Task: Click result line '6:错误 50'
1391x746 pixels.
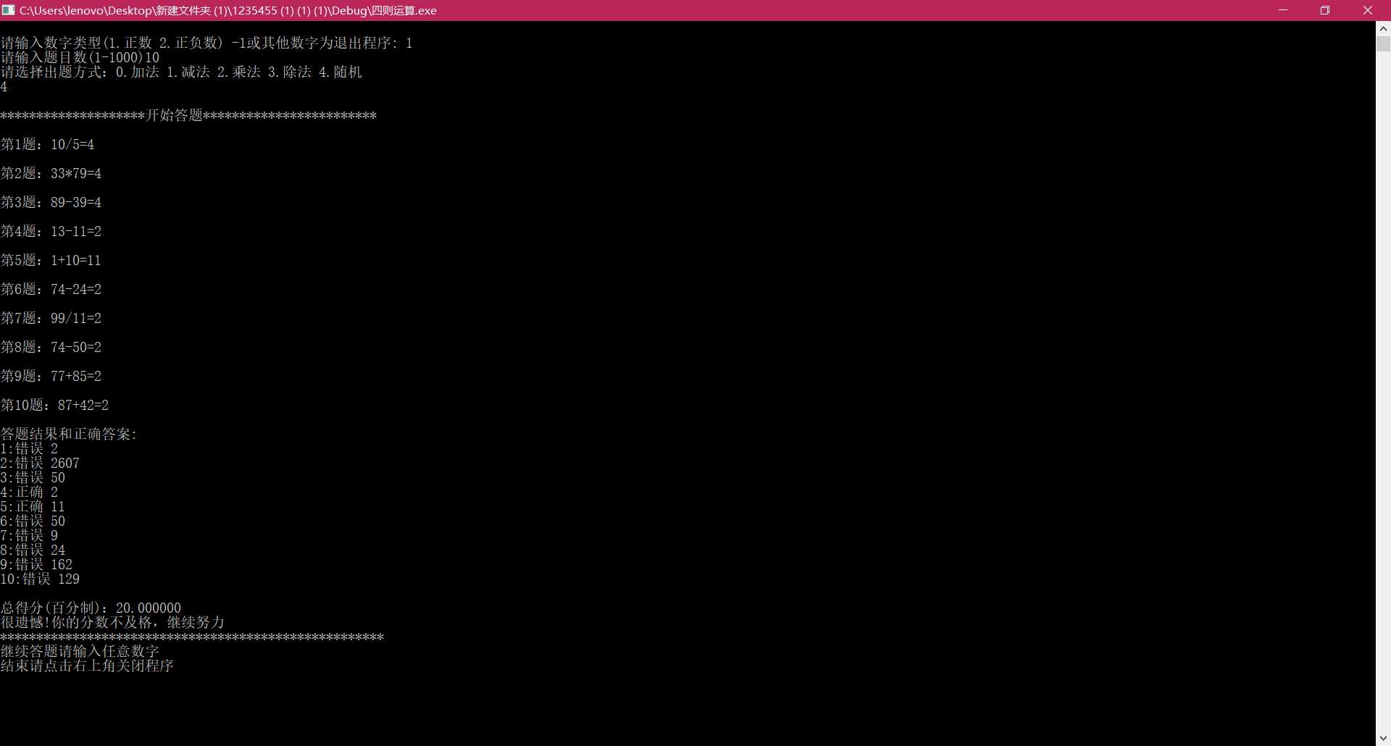Action: (33, 521)
